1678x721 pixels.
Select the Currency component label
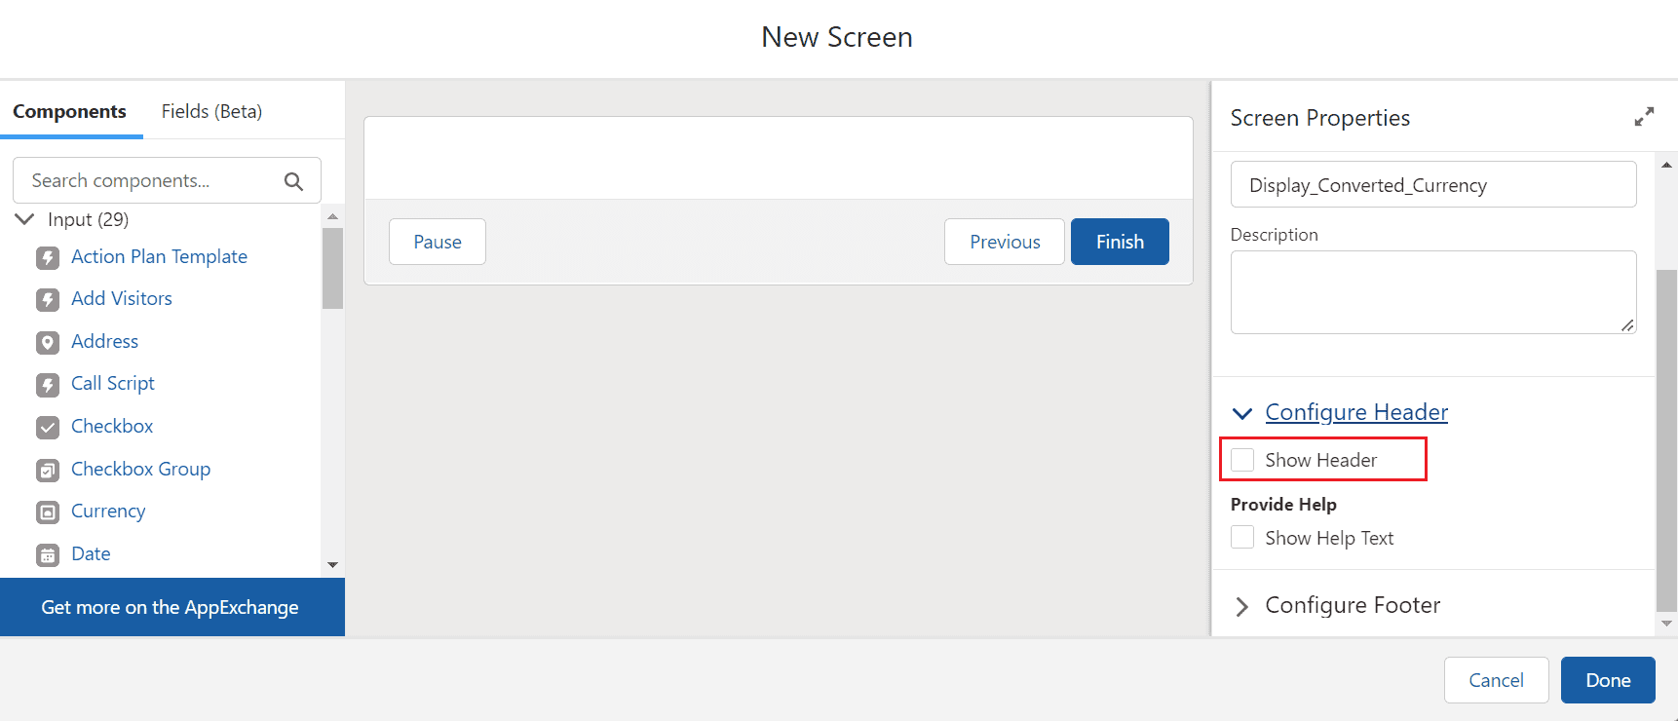tap(108, 511)
